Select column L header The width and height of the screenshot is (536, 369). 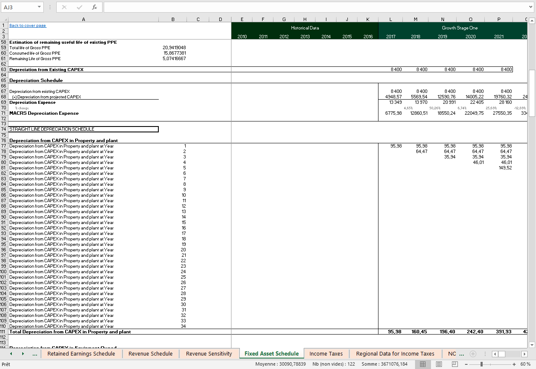coord(391,19)
